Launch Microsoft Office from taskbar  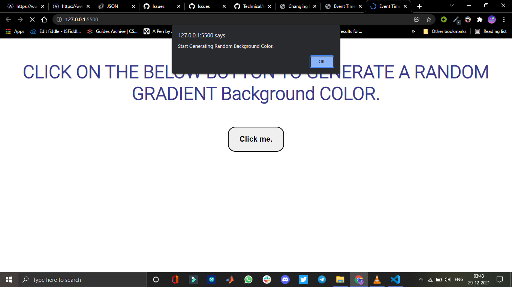[175, 280]
